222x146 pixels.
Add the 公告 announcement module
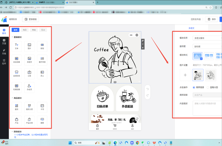[x=29, y=74]
